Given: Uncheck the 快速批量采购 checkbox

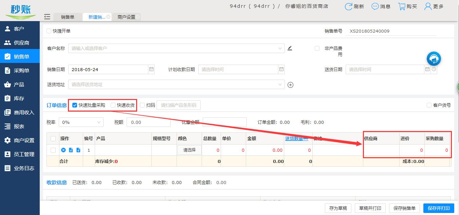Looking at the screenshot, I should [75, 105].
